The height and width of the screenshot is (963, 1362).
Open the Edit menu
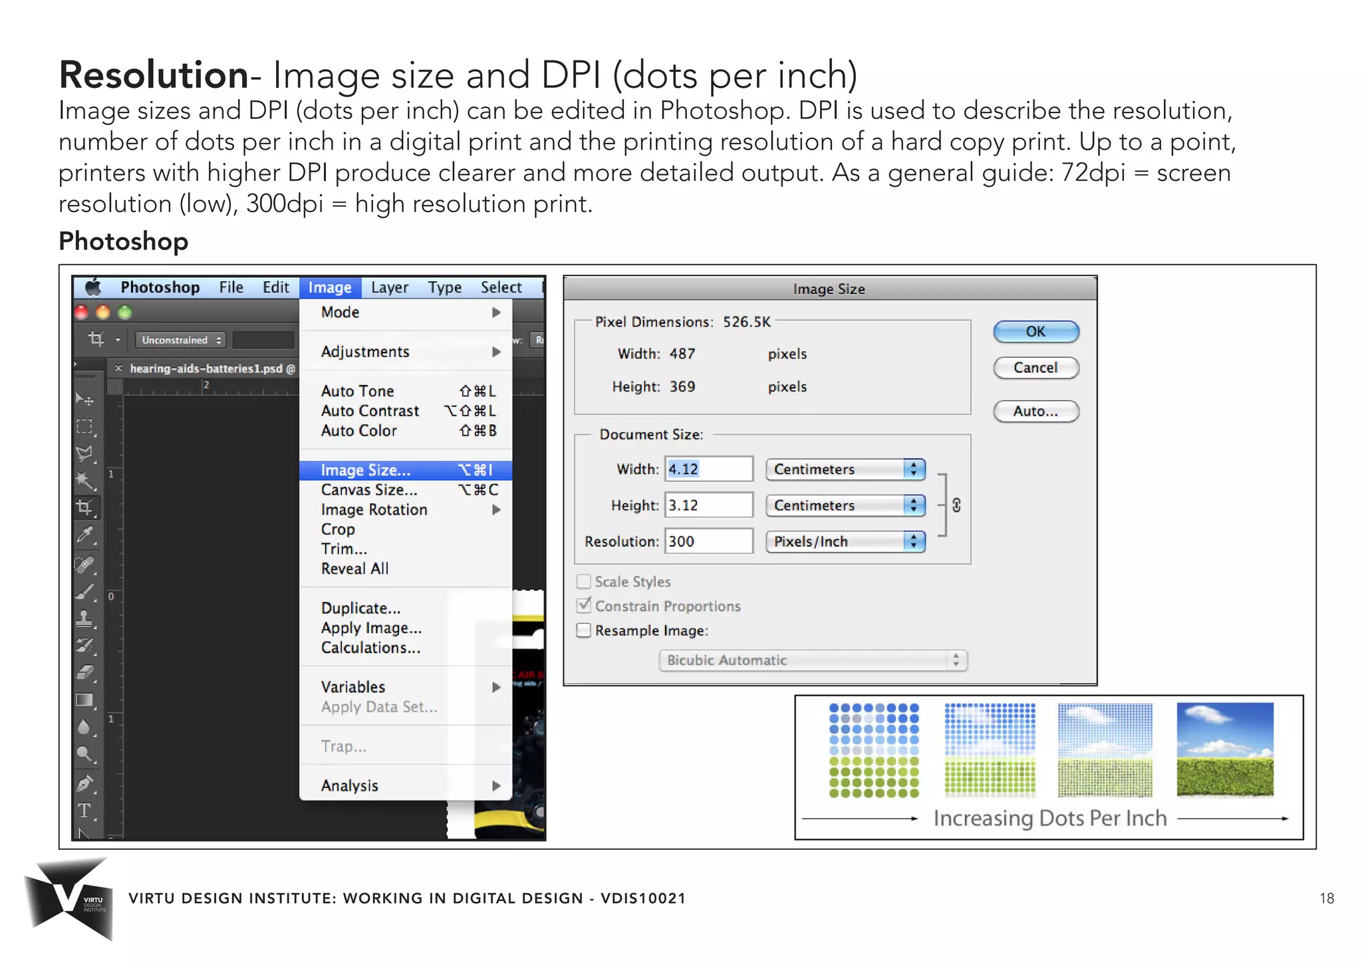(x=276, y=287)
